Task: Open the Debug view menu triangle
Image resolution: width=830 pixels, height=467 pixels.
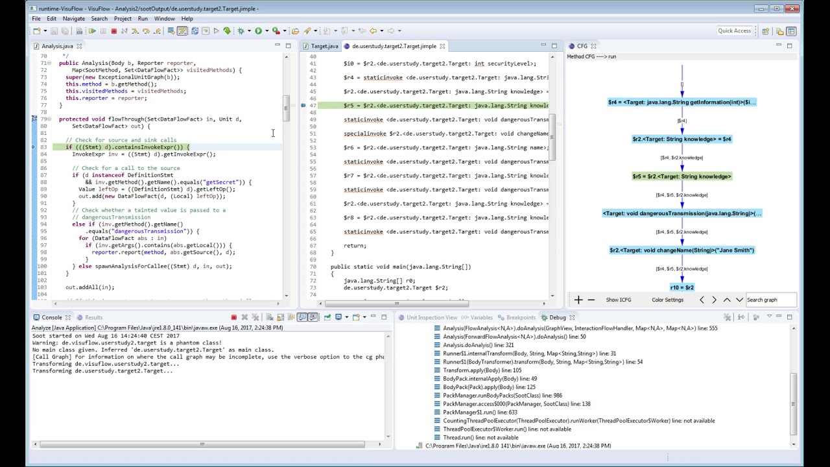Action: [769, 317]
